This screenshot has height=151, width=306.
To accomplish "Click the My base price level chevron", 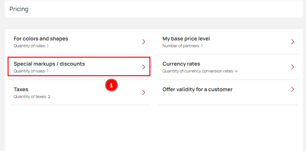I will coord(293,42).
